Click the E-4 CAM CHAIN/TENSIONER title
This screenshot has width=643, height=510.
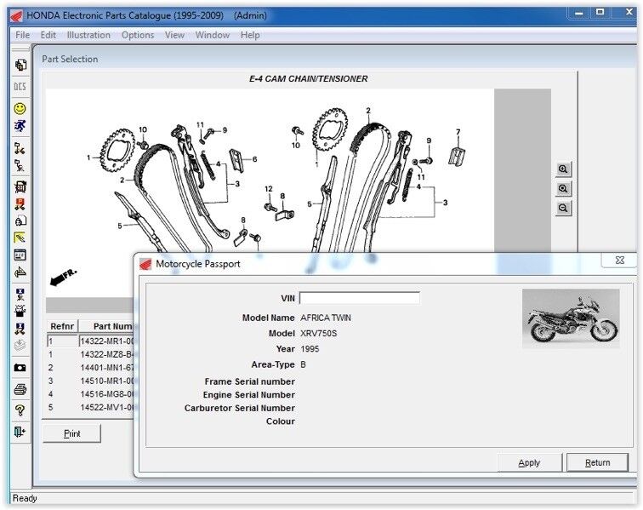pyautogui.click(x=309, y=79)
